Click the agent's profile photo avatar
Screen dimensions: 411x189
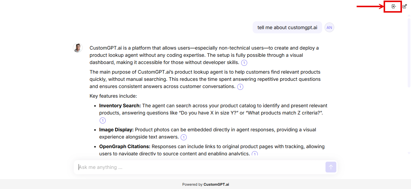(78, 48)
